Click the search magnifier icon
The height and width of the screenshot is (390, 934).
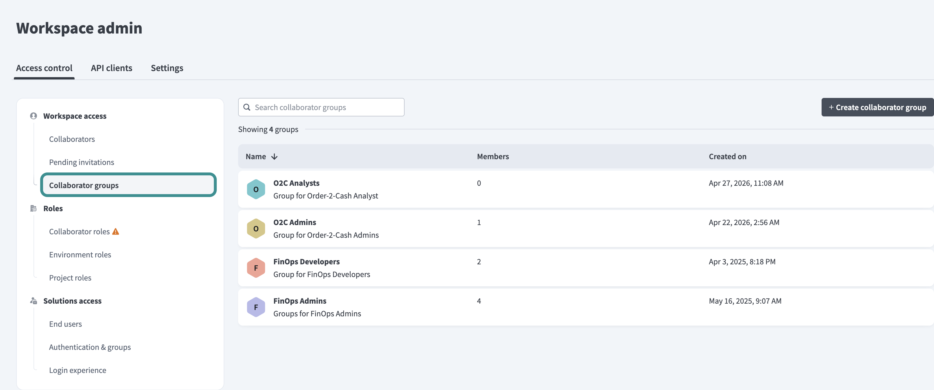tap(247, 107)
